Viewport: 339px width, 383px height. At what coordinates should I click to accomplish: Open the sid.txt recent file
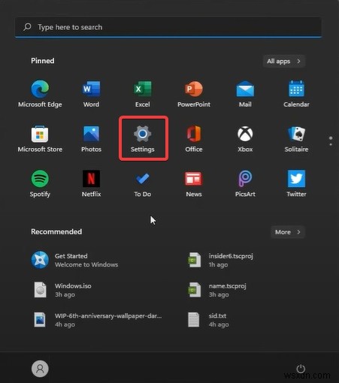tap(208, 320)
